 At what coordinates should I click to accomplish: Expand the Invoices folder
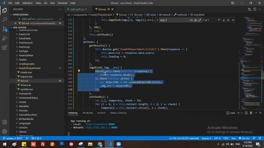pyautogui.click(x=23, y=111)
